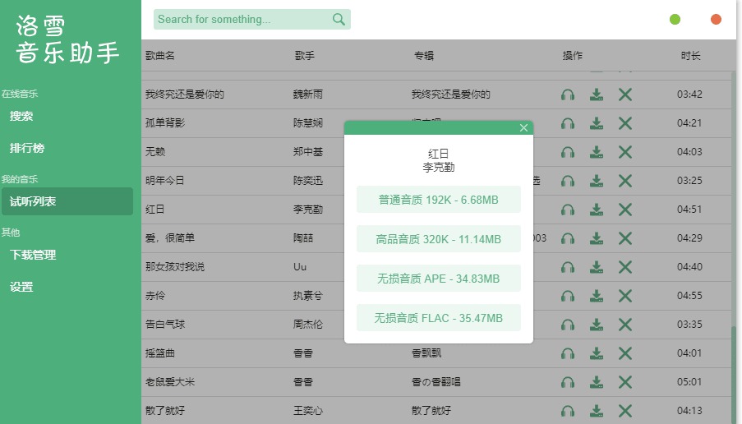Listen to 明年今日 via headphone icon
This screenshot has height=424, width=742.
[x=567, y=181]
